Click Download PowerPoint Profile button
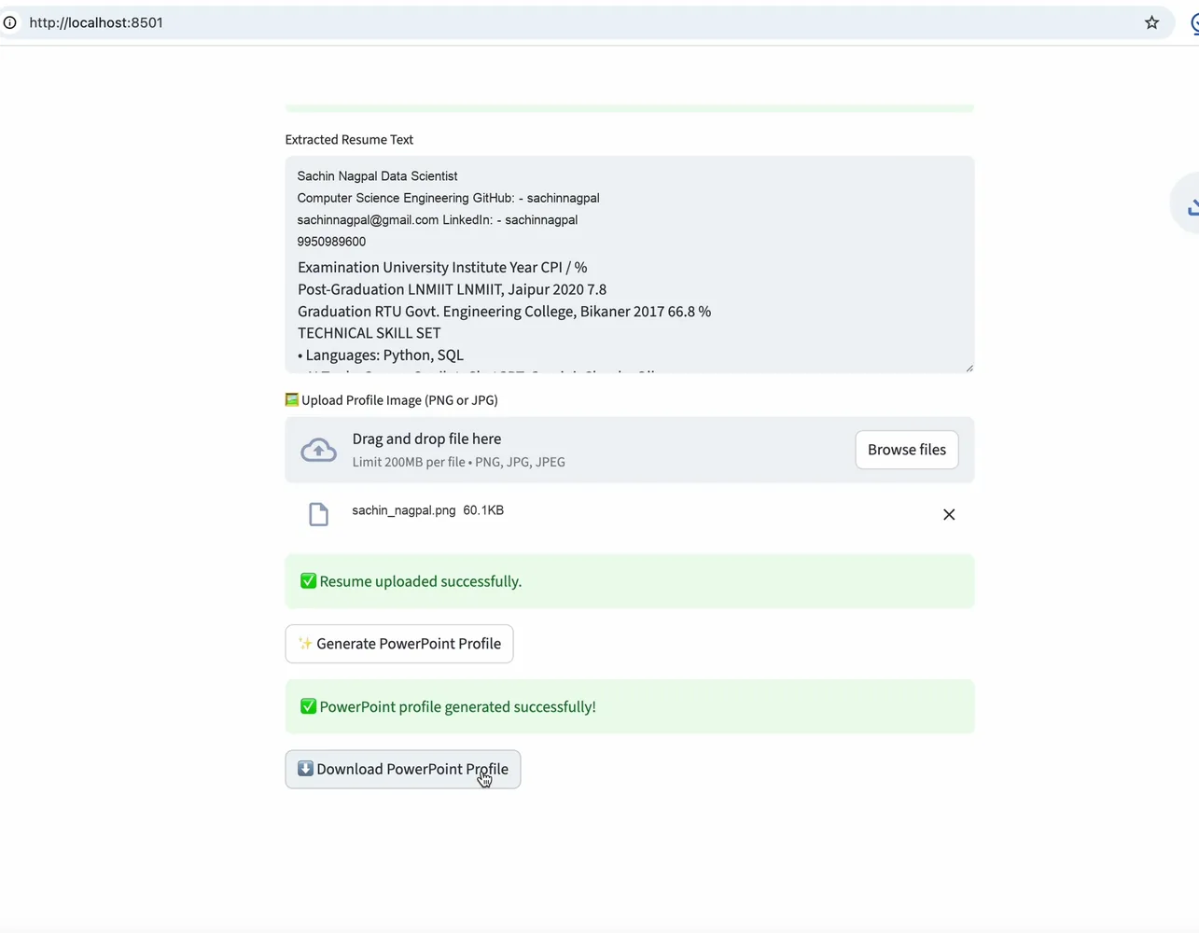 pyautogui.click(x=403, y=770)
